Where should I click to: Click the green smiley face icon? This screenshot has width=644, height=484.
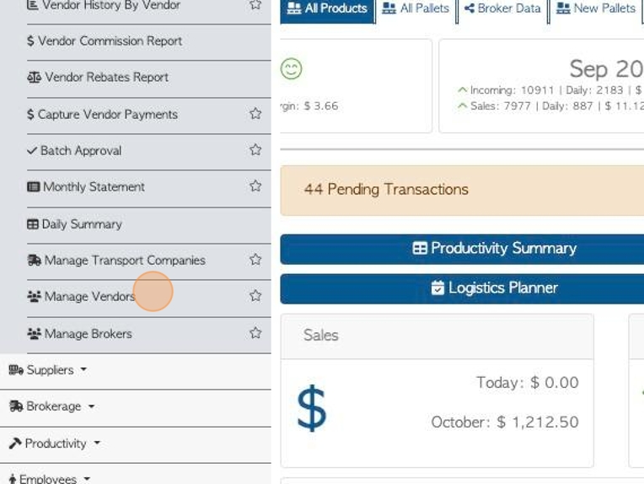tap(291, 68)
